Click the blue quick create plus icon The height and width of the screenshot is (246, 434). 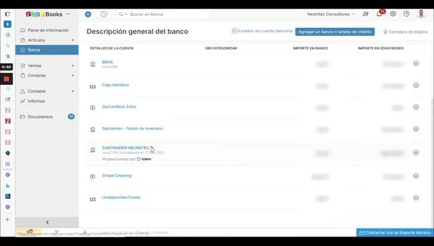88,14
